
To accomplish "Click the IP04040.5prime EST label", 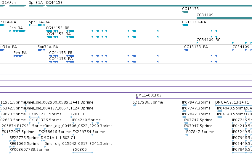I will click(x=231, y=108).
